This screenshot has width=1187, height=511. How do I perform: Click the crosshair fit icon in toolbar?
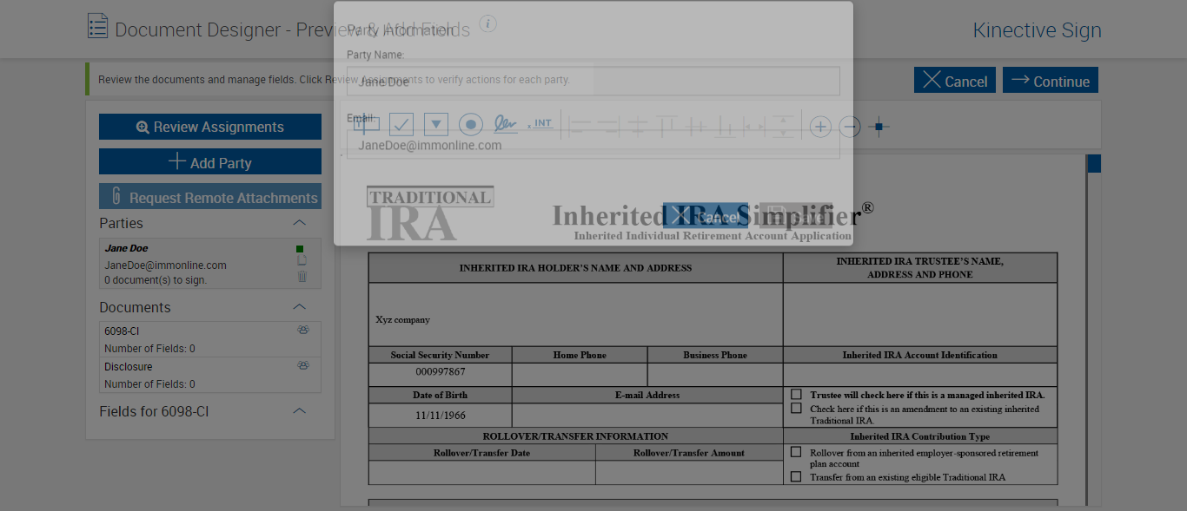click(879, 127)
